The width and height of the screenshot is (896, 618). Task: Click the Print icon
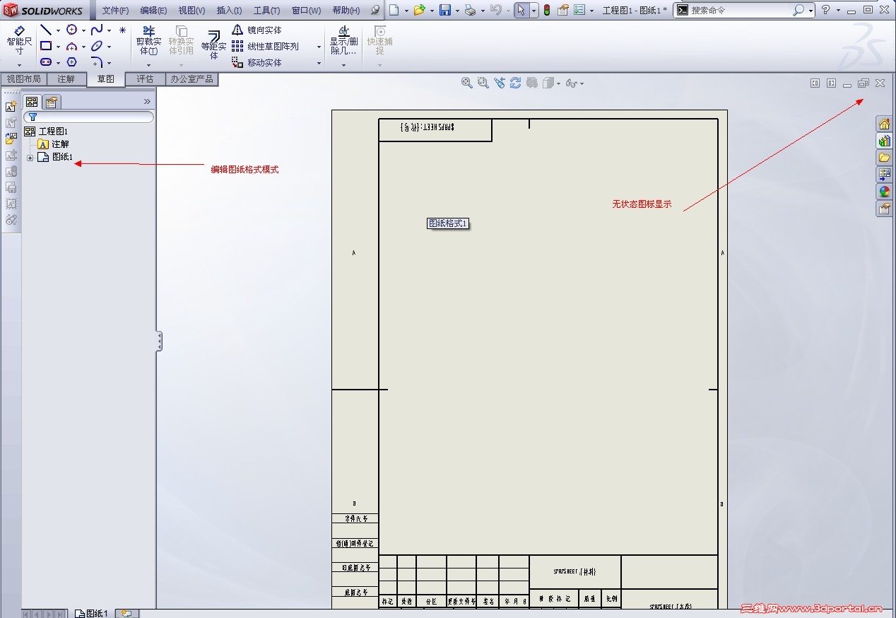470,10
